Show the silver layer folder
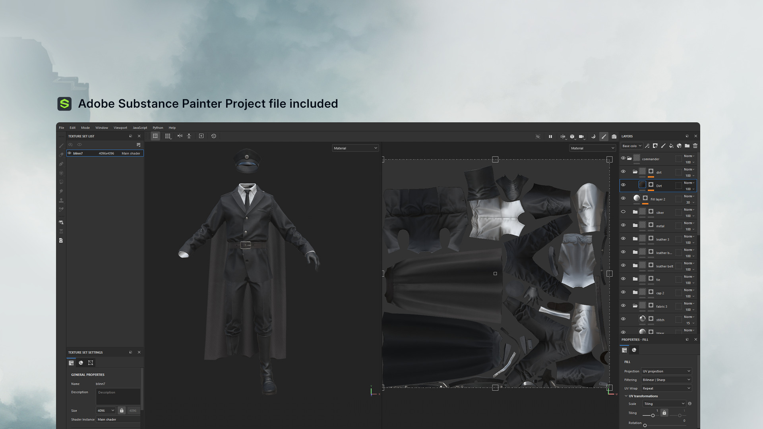763x429 pixels. tap(623, 212)
